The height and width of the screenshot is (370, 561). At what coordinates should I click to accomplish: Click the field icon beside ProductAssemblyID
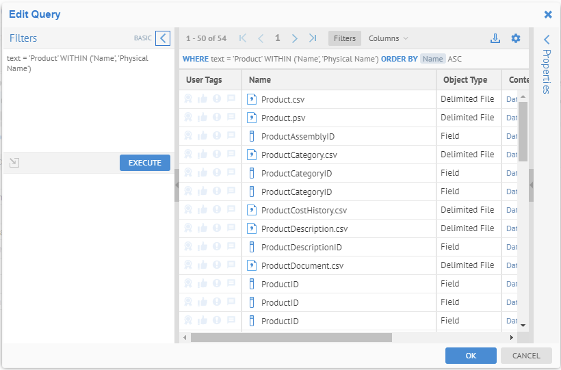(x=251, y=136)
